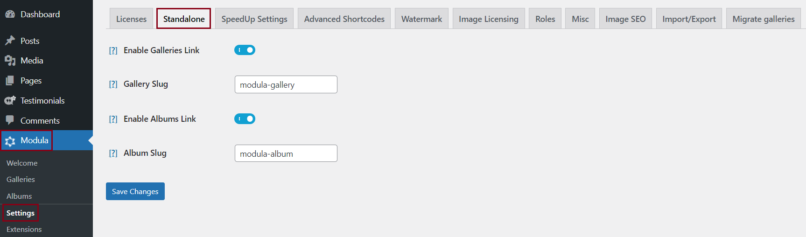Click the Modula gear logo icon
806x237 pixels.
coord(10,141)
